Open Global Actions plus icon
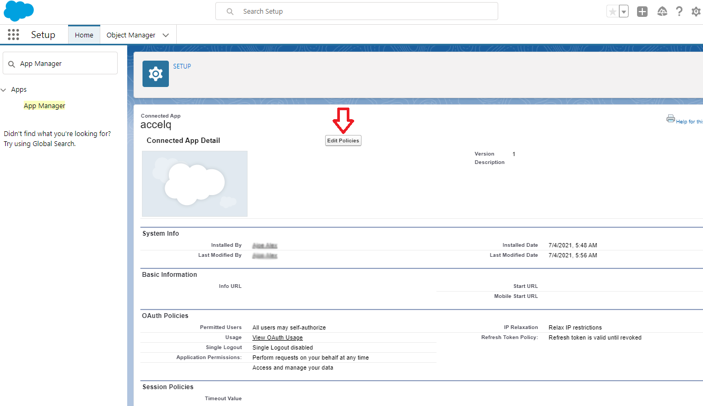Image resolution: width=703 pixels, height=406 pixels. click(642, 12)
